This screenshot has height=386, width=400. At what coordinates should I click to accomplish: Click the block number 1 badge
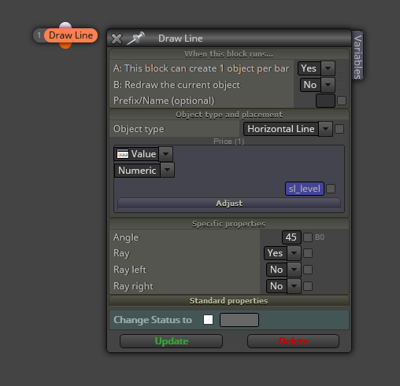pyautogui.click(x=39, y=35)
